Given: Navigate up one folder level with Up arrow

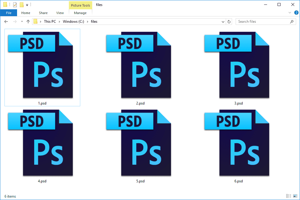Looking at the screenshot, I should coord(28,22).
